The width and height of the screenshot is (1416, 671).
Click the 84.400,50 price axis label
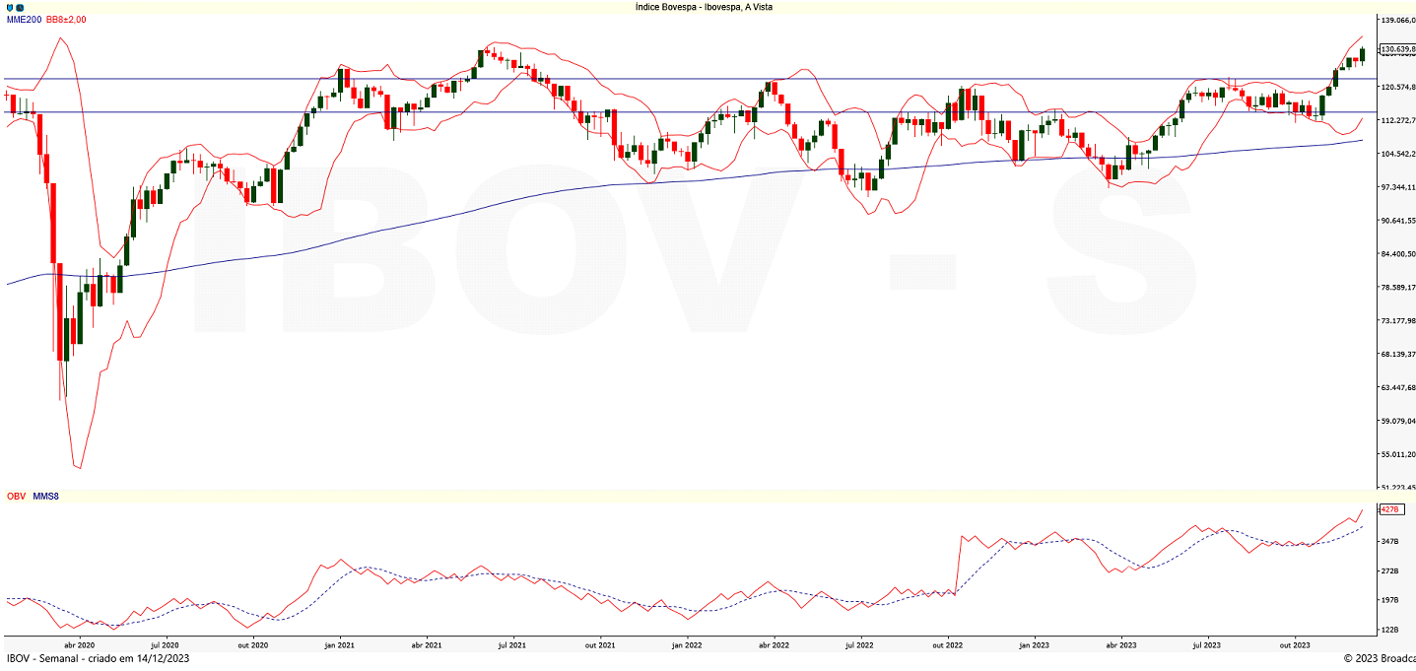click(1399, 254)
